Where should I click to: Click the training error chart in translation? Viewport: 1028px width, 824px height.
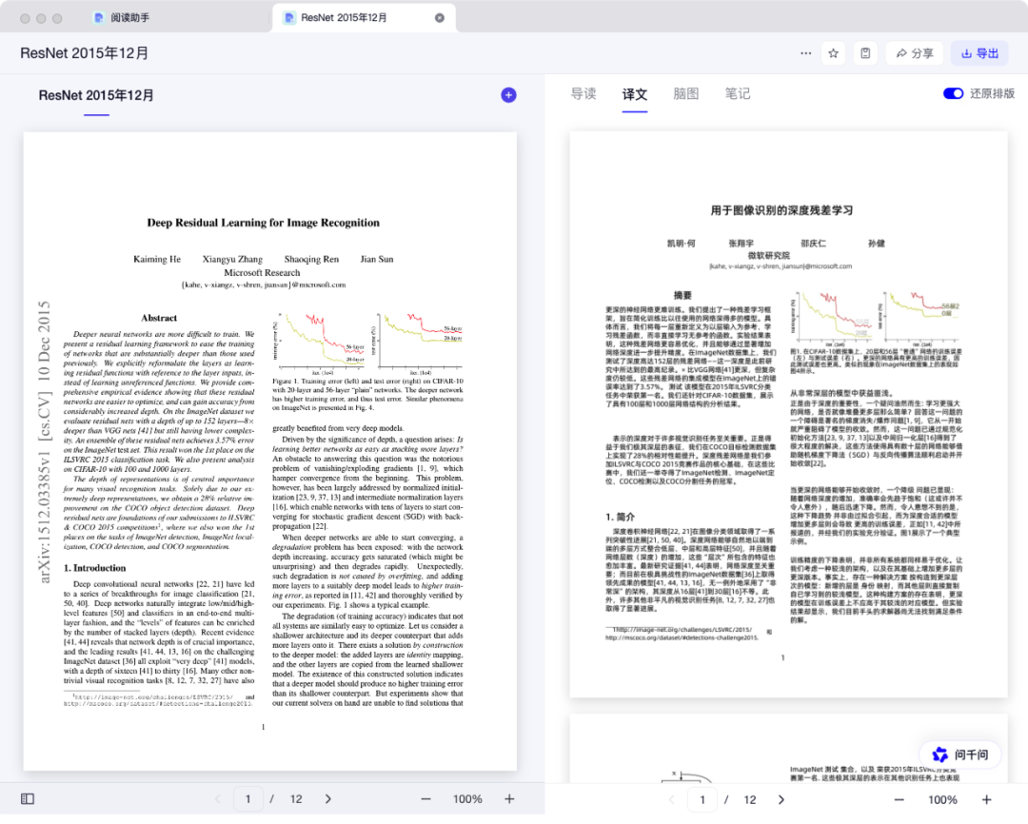tap(834, 319)
